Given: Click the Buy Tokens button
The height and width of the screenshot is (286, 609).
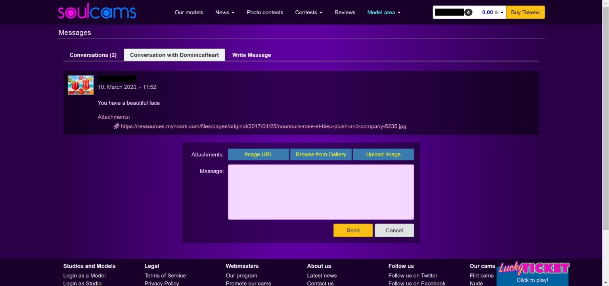Looking at the screenshot, I should [x=525, y=12].
